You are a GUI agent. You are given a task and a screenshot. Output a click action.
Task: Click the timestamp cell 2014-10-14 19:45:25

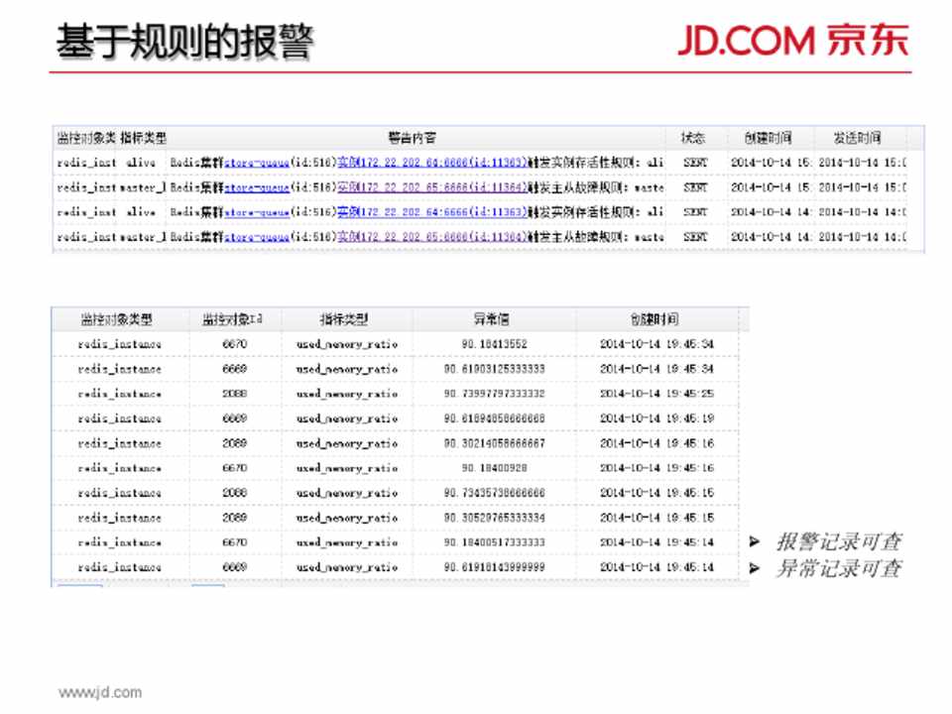[x=655, y=394]
